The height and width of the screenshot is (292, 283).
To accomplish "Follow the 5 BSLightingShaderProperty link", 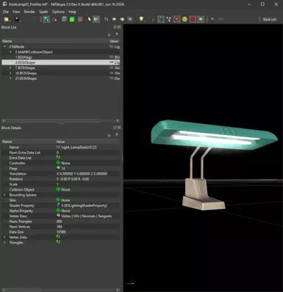I will pos(84,205).
